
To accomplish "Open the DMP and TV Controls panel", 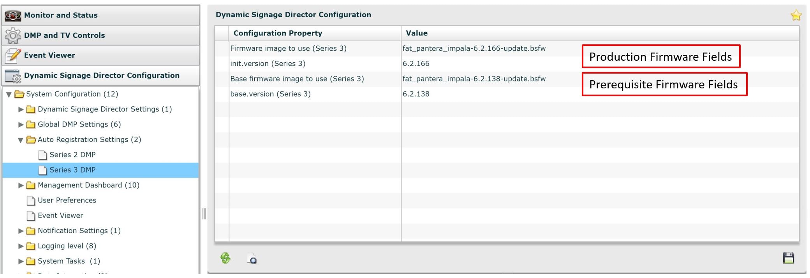I will (x=100, y=36).
